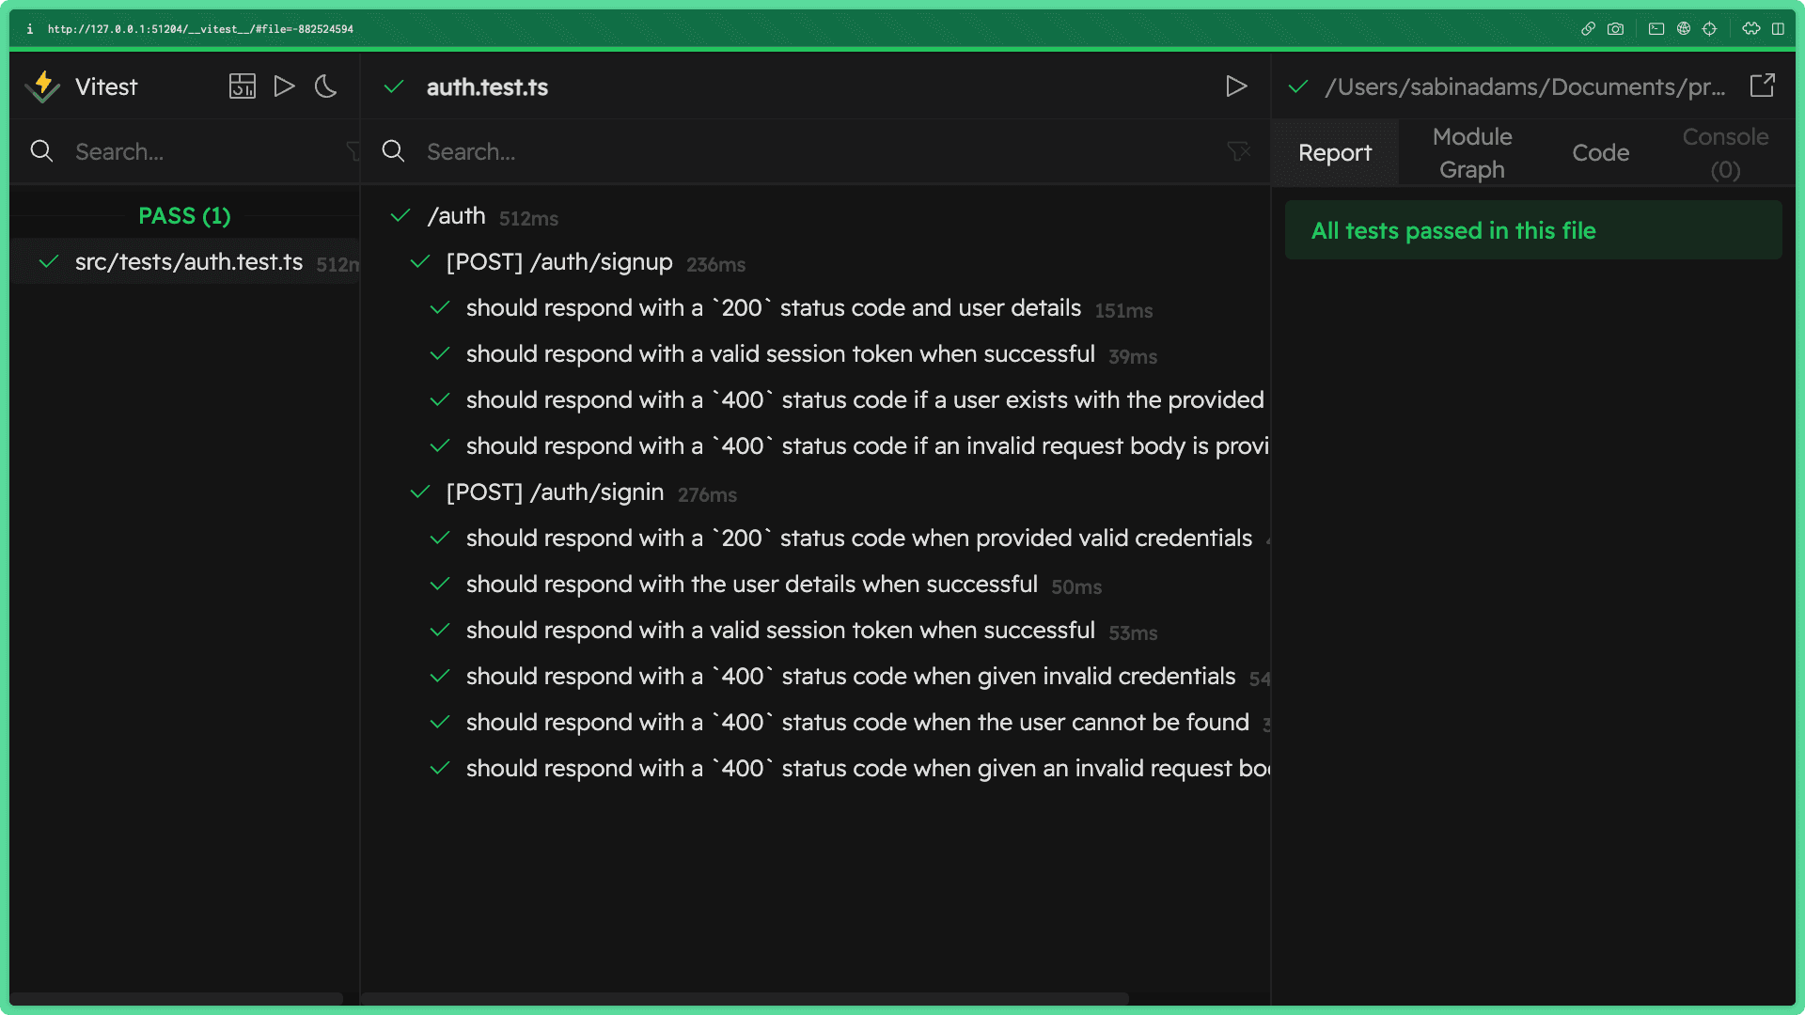Viewport: 1805px width, 1015px height.
Task: Open the file externally via the open-in-new icon
Action: pos(1763,86)
